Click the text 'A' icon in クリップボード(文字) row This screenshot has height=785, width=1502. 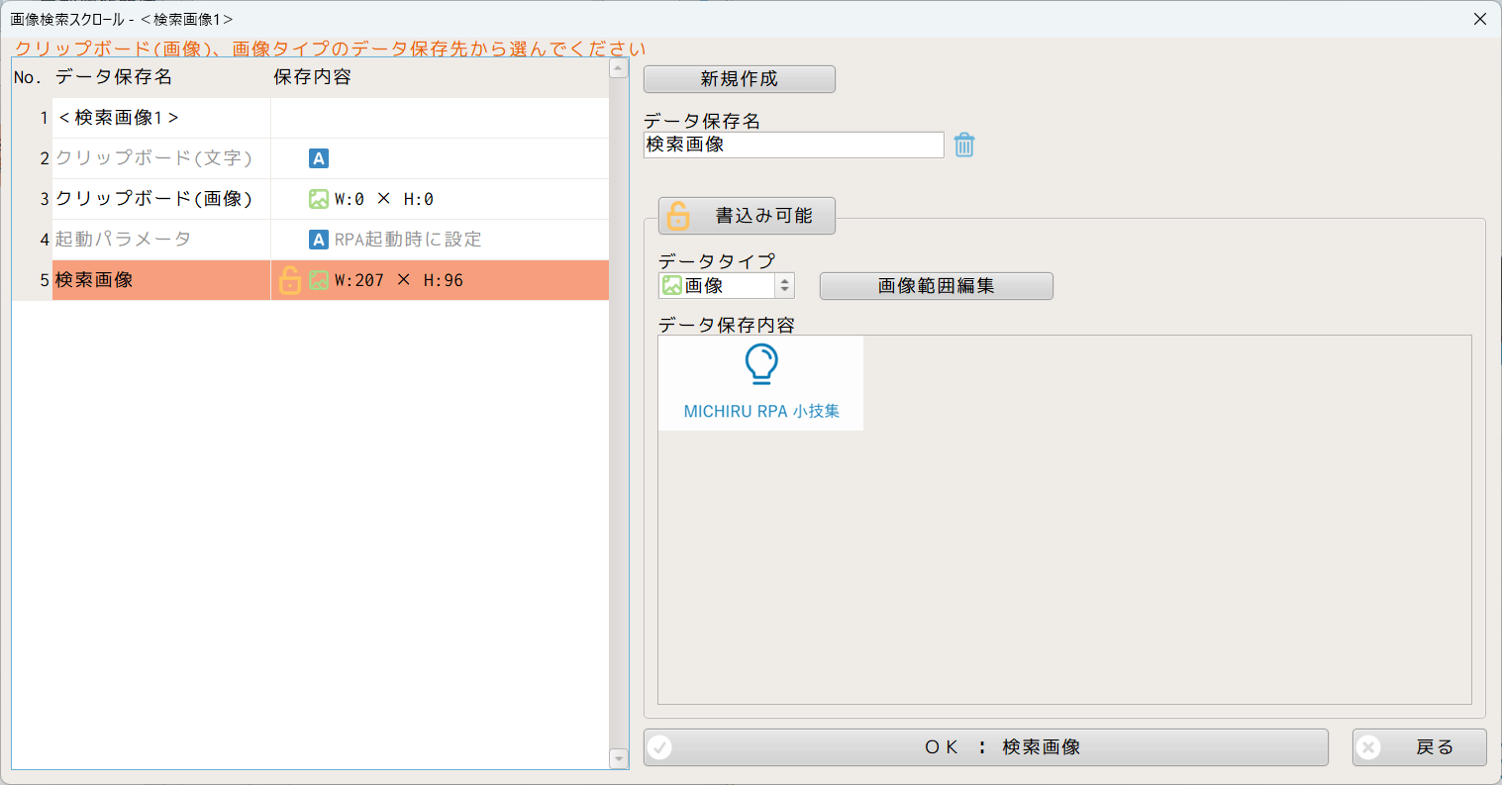[x=319, y=158]
